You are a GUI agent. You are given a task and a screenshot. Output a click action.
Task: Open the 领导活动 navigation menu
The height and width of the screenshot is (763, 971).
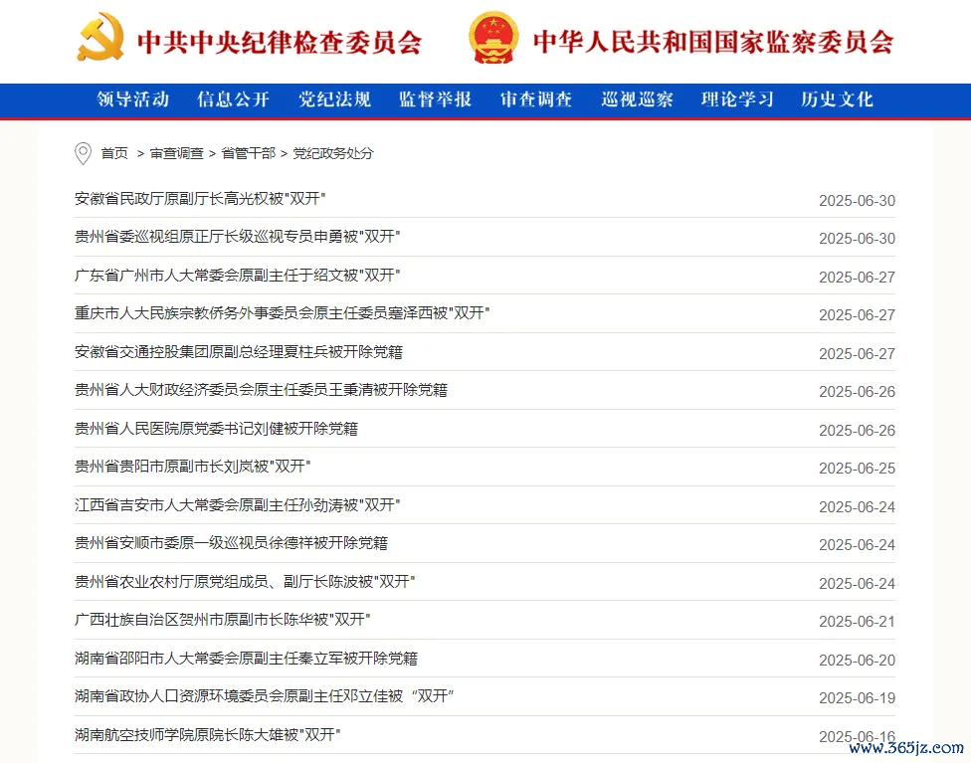(133, 99)
